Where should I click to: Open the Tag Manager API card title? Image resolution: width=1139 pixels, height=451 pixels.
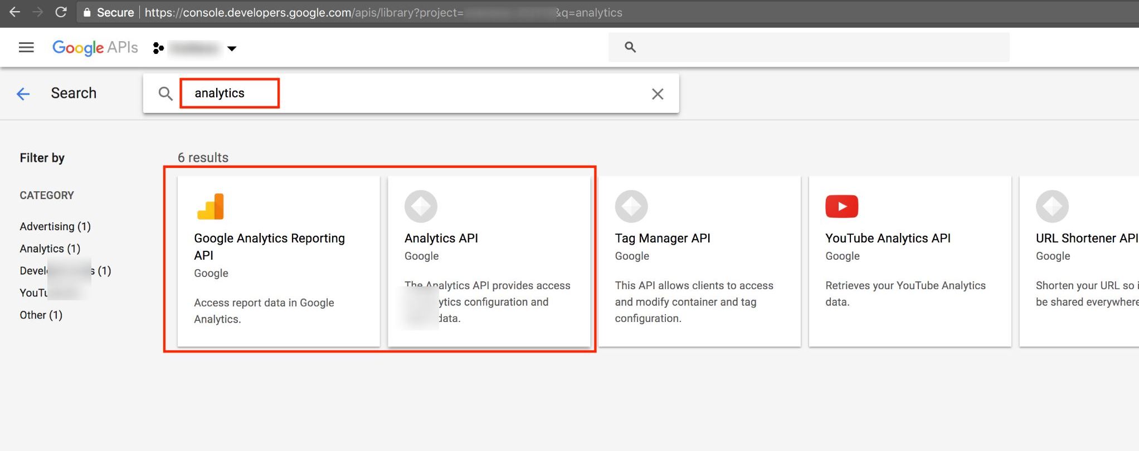pyautogui.click(x=663, y=238)
